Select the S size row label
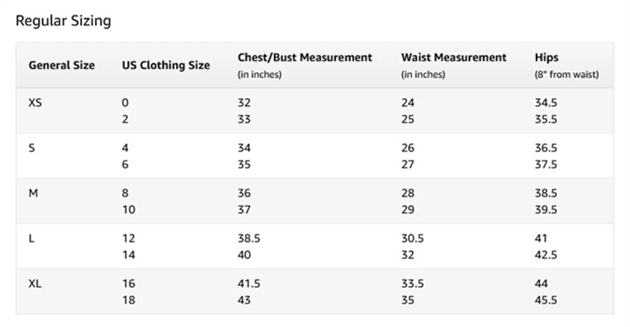Viewport: 630px width, 327px height. 32,148
